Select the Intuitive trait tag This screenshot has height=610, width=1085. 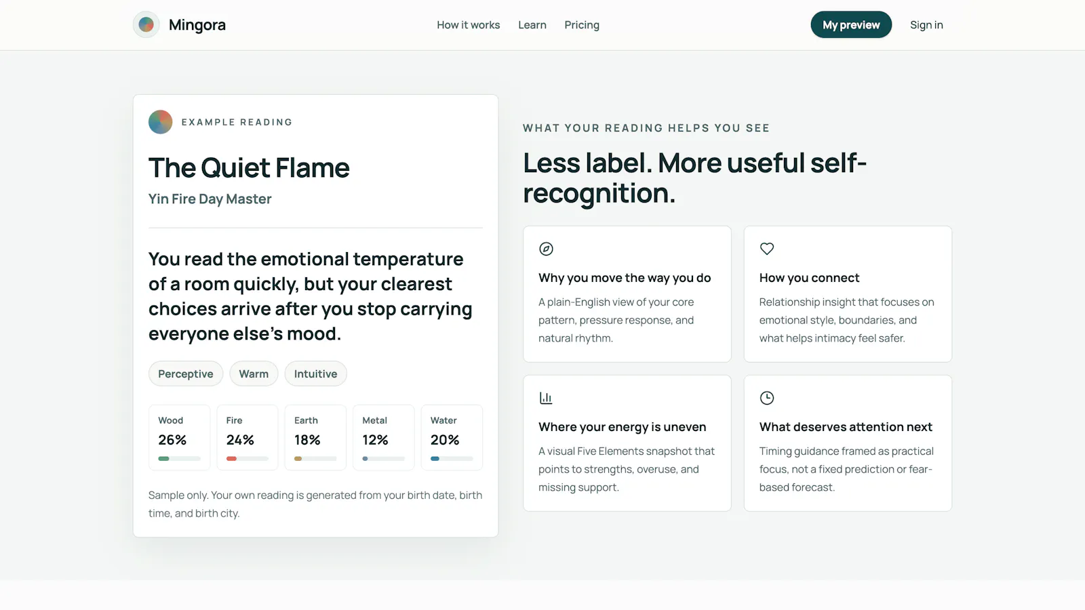315,373
